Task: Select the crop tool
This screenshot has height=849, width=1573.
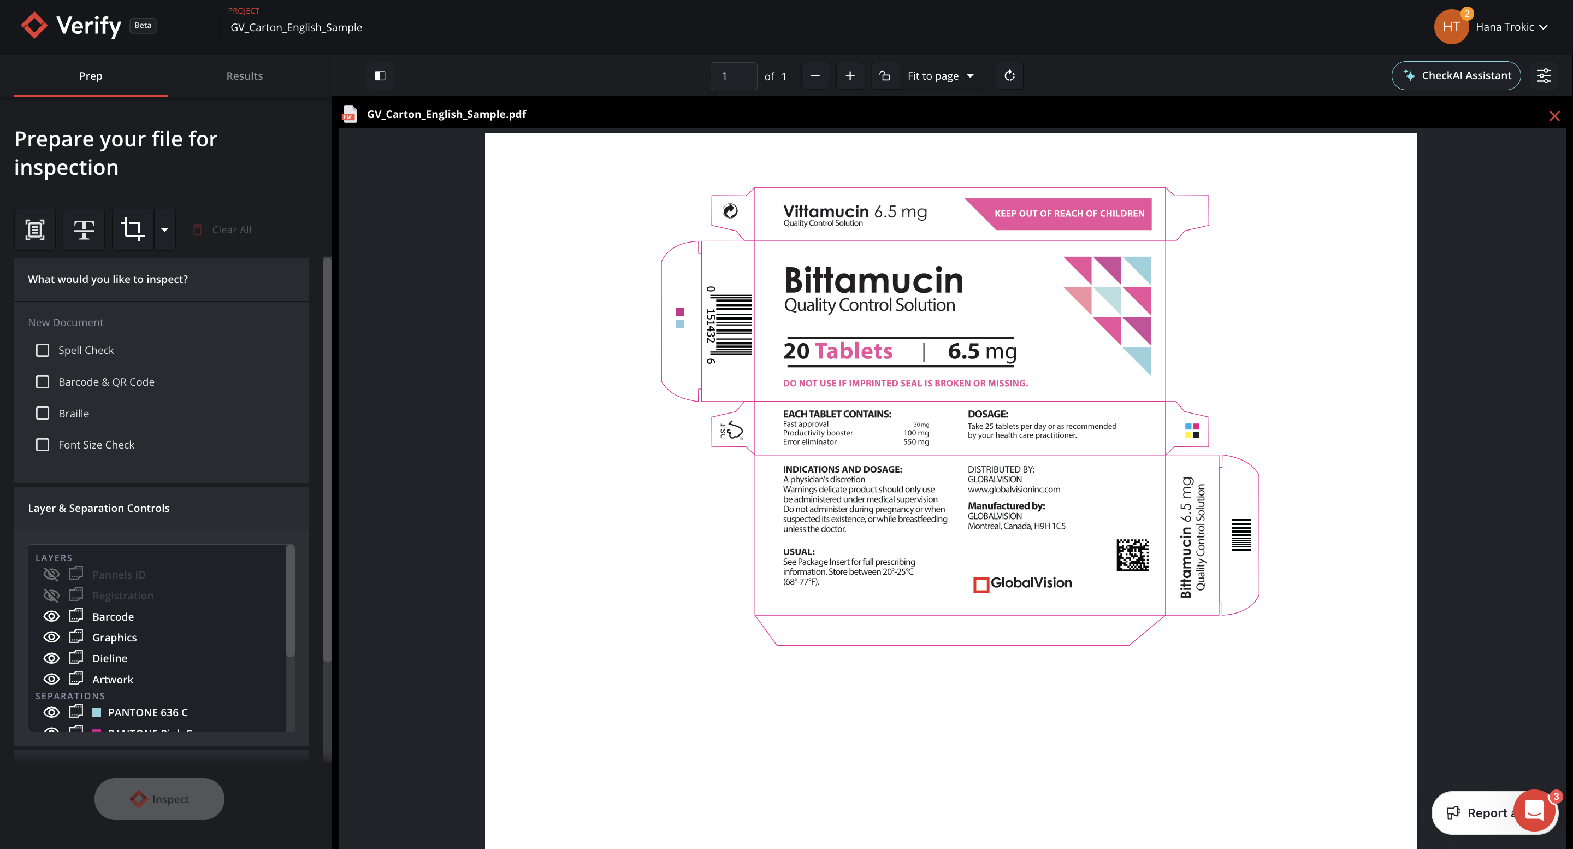Action: (x=133, y=229)
